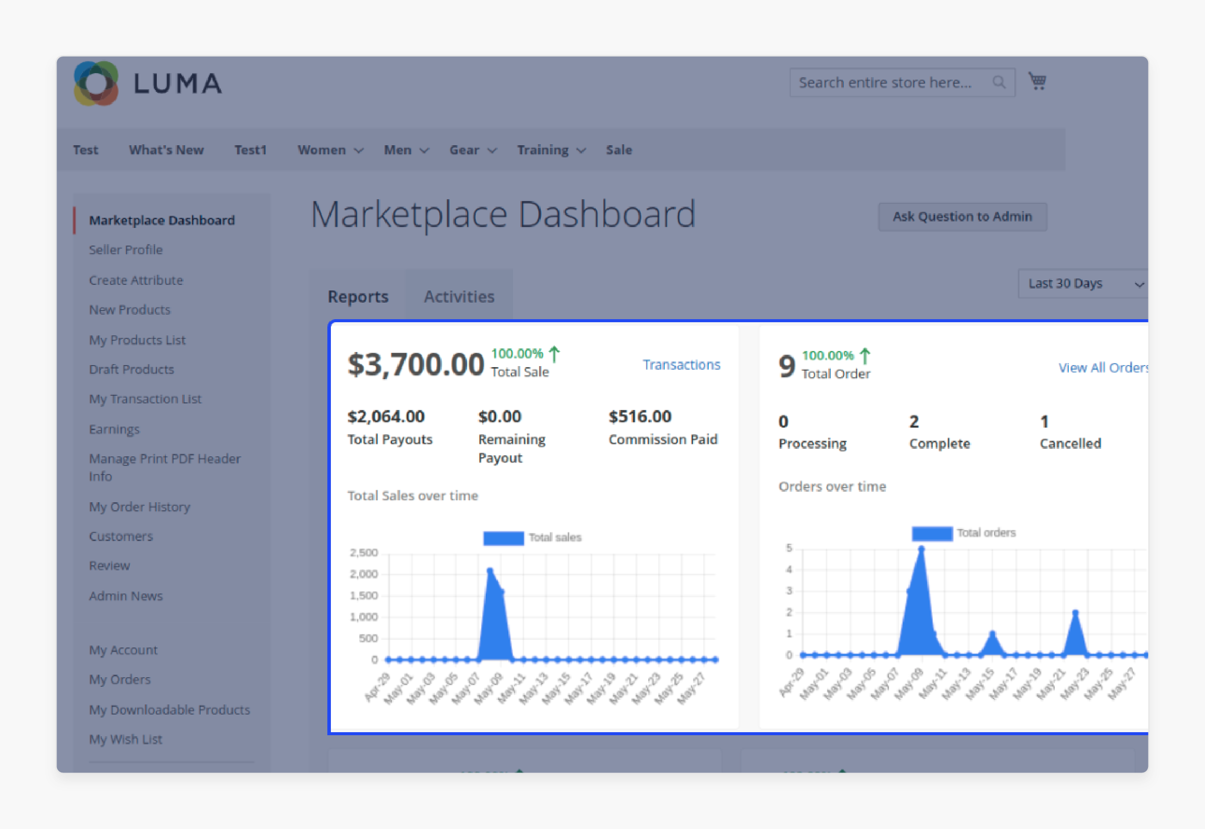Click the 1 Cancelled count

pos(1045,421)
